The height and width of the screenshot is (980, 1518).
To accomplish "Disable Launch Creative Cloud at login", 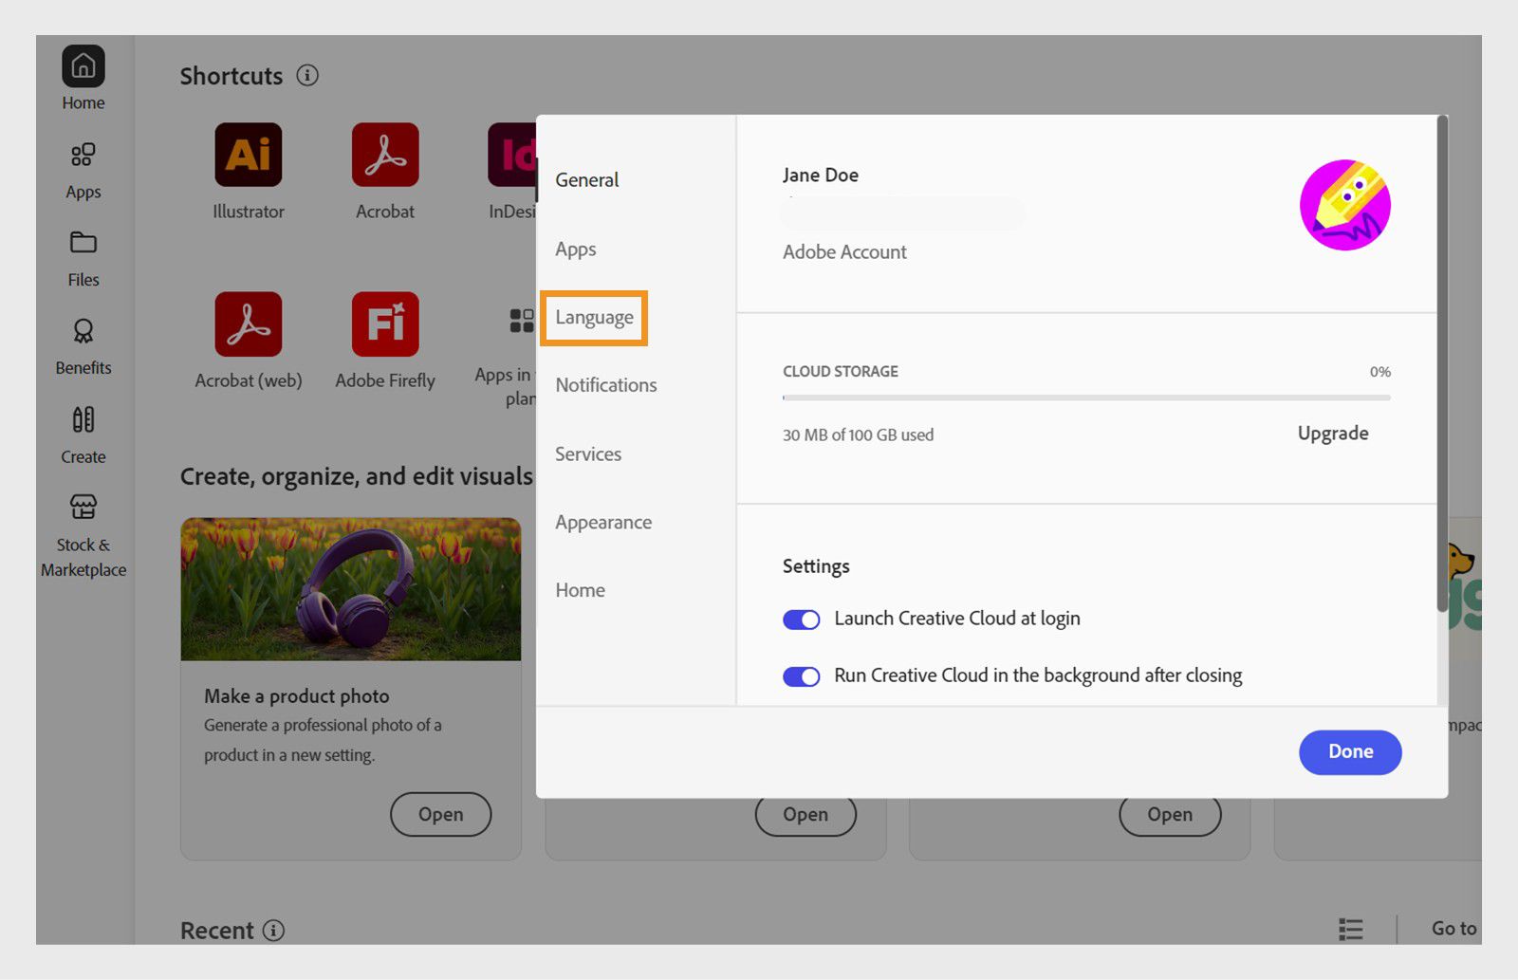I will (802, 619).
